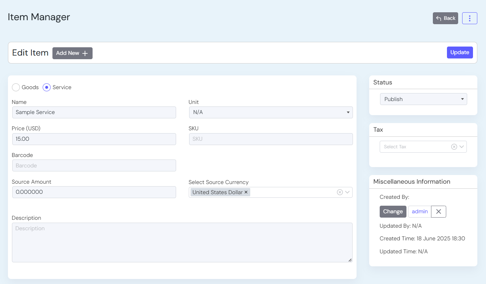Image resolution: width=486 pixels, height=284 pixels.
Task: Click Add New item button
Action: point(72,53)
